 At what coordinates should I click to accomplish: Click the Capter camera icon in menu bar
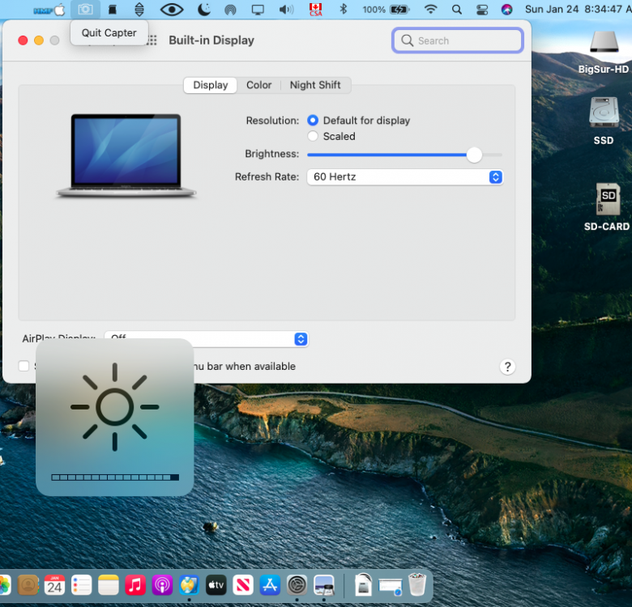click(x=85, y=9)
